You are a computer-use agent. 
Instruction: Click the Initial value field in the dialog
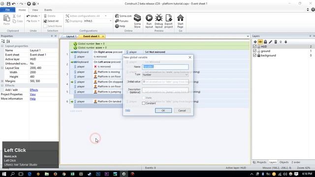click(165, 82)
